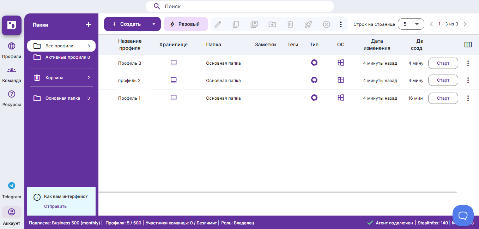479x229 pixels.
Task: Click the Дата изменения column header
Action: click(x=377, y=45)
